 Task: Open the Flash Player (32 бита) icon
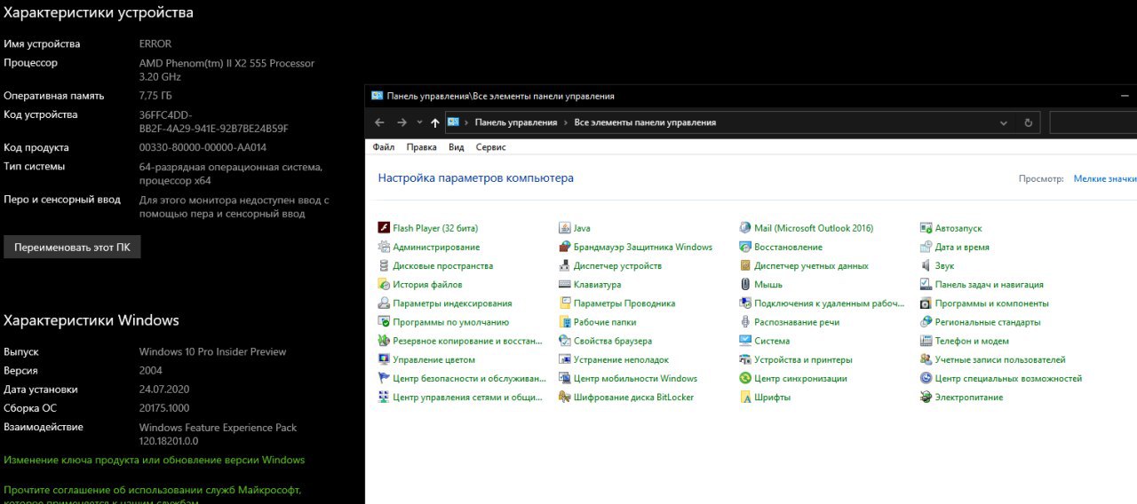(384, 228)
